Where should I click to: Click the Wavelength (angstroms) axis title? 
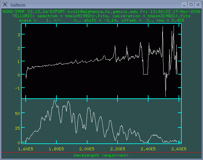[101, 155]
